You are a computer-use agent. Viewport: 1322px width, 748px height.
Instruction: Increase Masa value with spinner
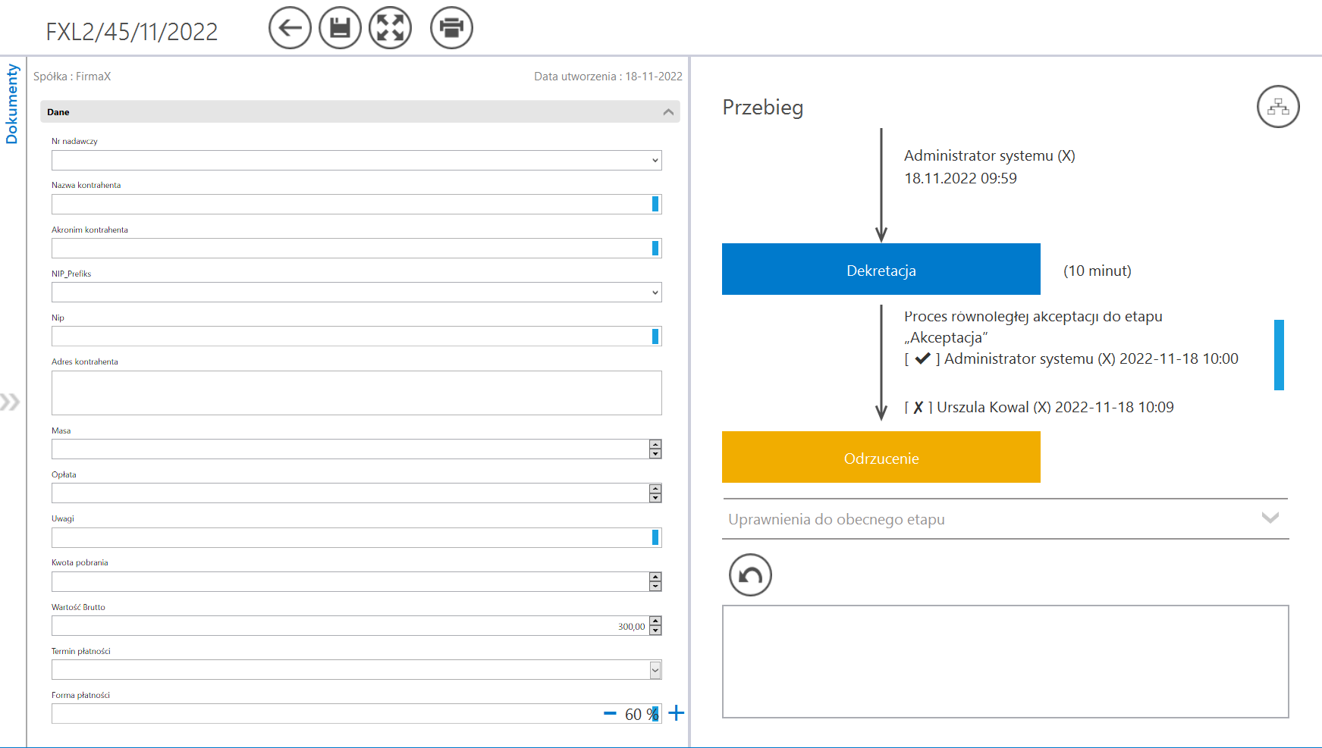655,445
